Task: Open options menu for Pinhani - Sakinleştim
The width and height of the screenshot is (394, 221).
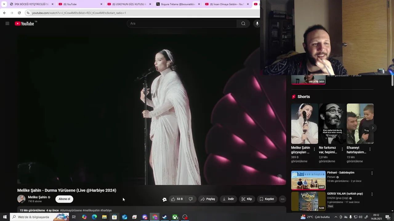Action: (x=372, y=173)
